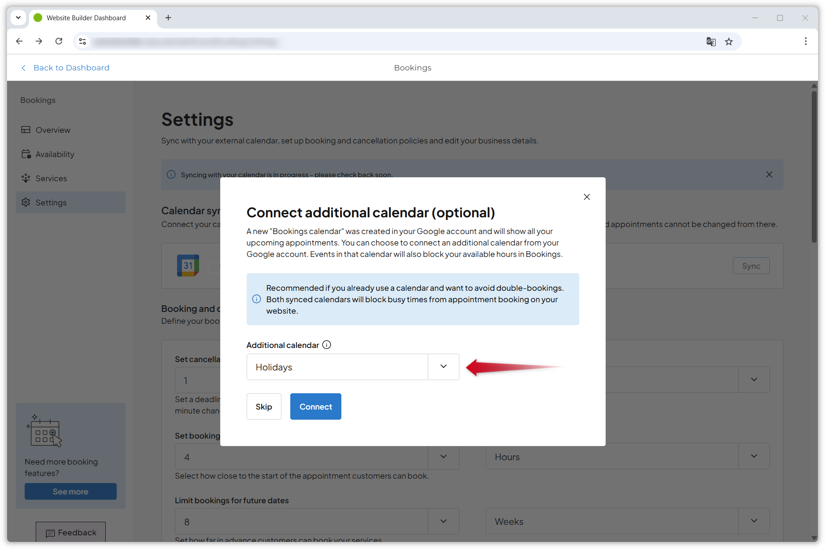Open the Overview section

click(x=52, y=130)
